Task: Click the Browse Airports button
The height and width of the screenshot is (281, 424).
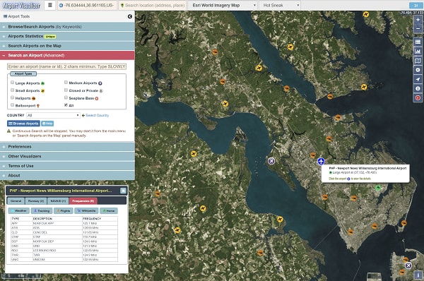Action: [x=23, y=124]
